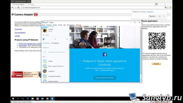Click the yellow Donate button
Image resolution: width=183 pixels, height=103 pixels.
point(156,64)
